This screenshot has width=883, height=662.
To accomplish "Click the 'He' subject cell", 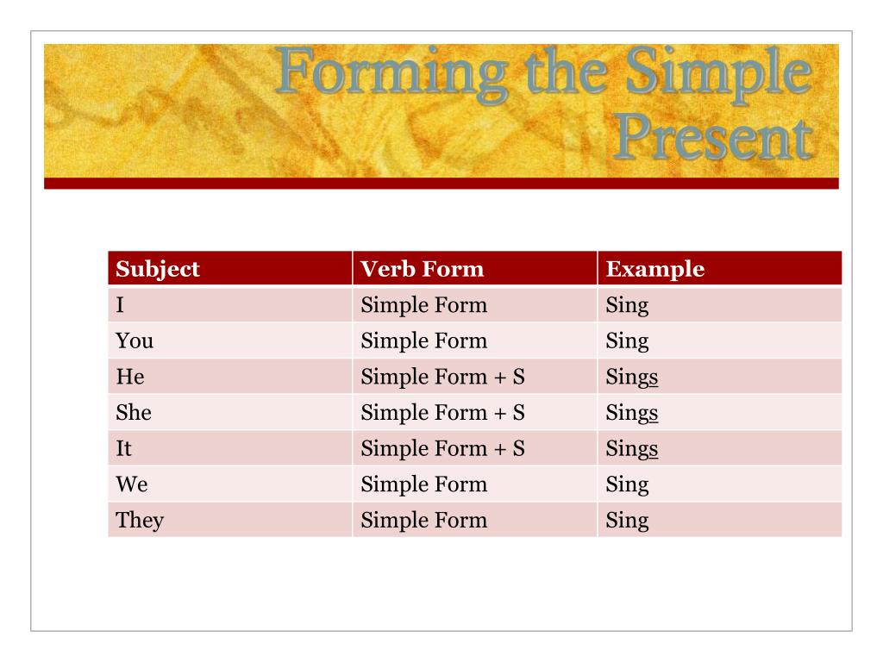I will [229, 377].
